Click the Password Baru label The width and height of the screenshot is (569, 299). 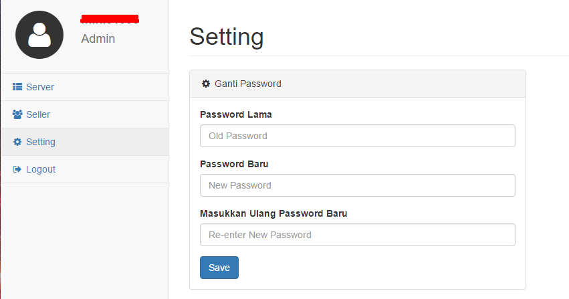(x=234, y=164)
